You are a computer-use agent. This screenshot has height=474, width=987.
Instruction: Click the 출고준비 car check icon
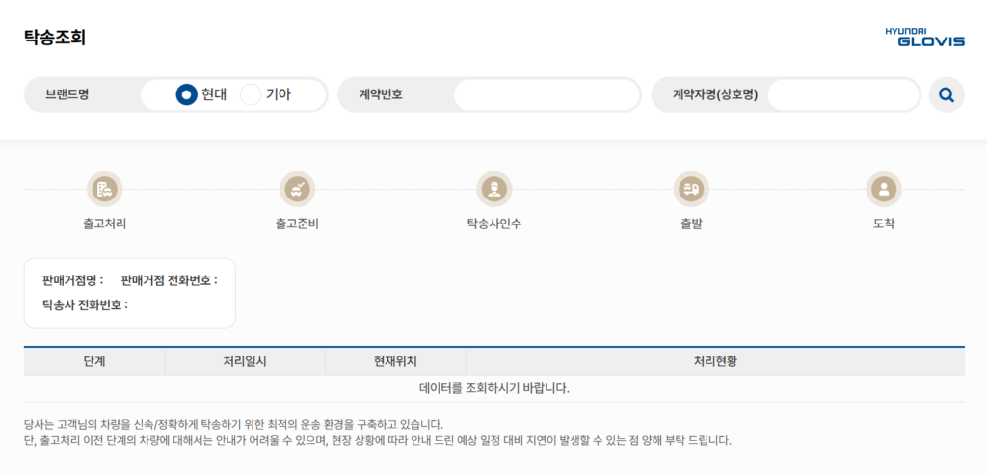click(297, 189)
